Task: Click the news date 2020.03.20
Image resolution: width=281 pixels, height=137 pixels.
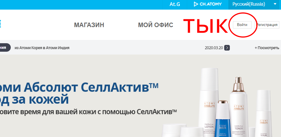Action: tap(214, 48)
